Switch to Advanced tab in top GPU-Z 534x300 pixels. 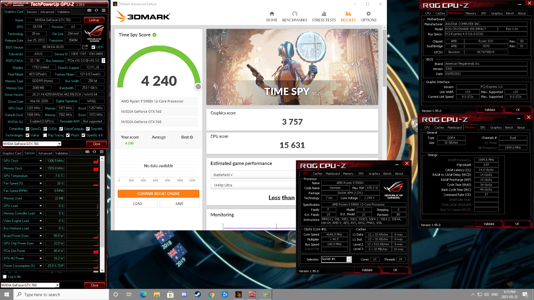pos(47,12)
